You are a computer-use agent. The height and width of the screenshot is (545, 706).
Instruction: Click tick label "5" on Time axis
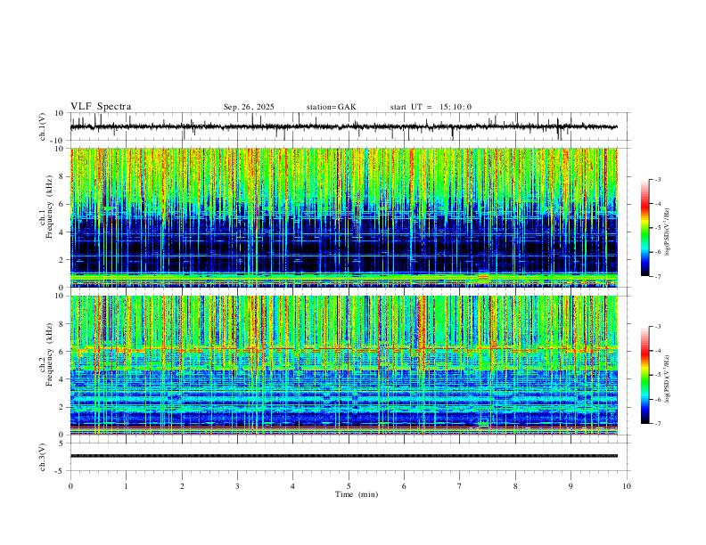tap(349, 486)
